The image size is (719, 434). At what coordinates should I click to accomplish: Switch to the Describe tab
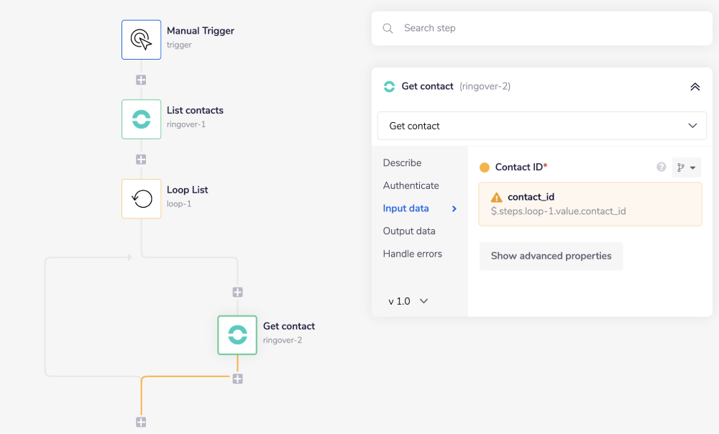[x=403, y=163]
